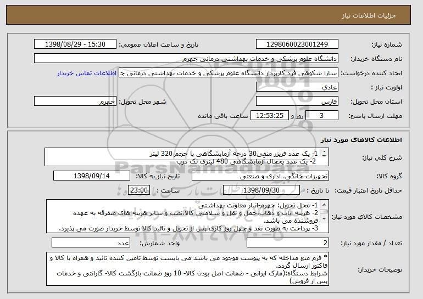Image resolution: width=423 pixels, height=299 pixels.
Task: Click the label حداقل تاریخ اعتبار قیمت
Action: point(369,190)
